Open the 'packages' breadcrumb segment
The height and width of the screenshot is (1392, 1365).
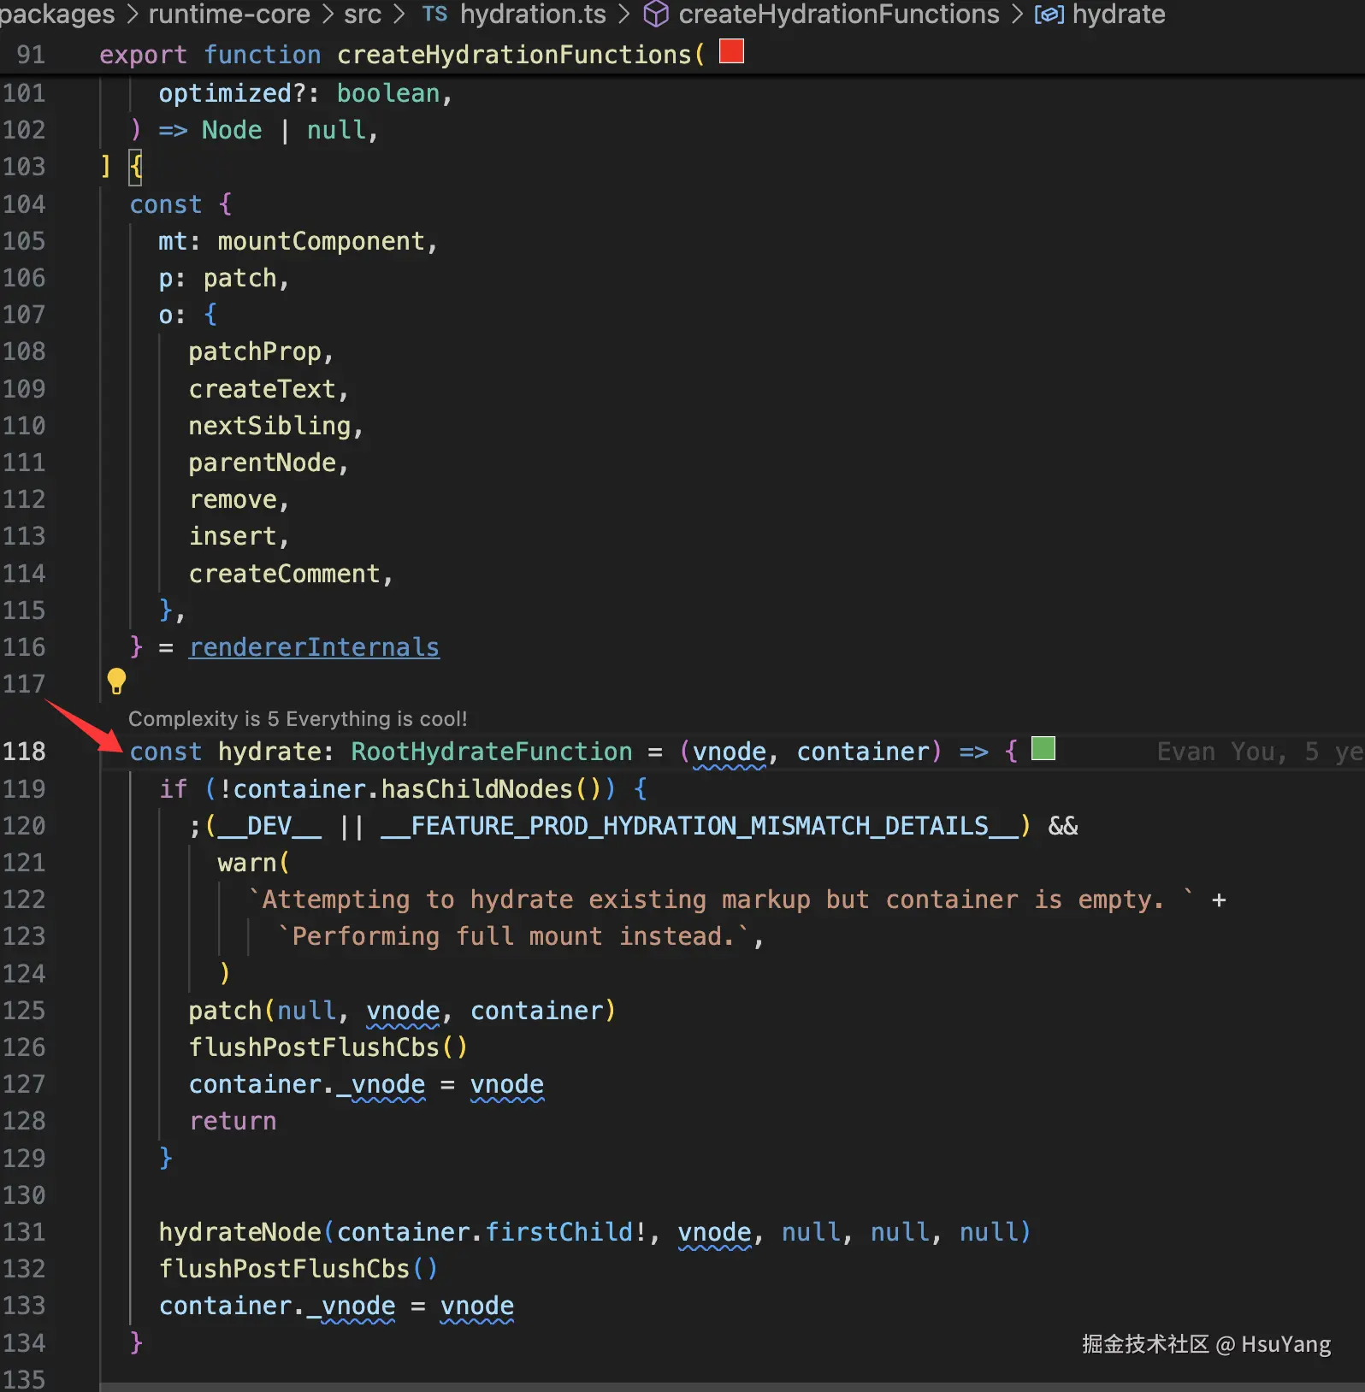56,15
